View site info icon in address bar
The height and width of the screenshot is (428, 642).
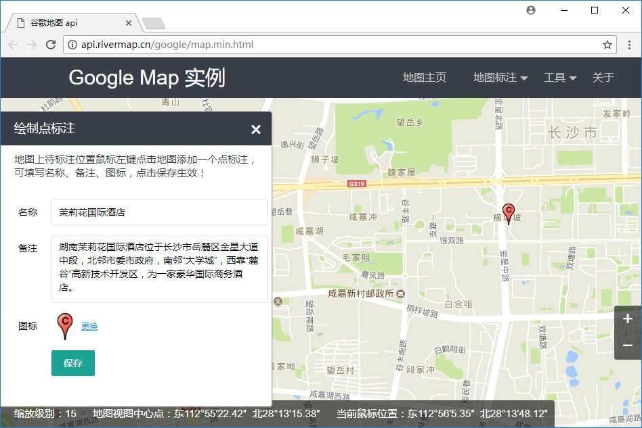(72, 45)
